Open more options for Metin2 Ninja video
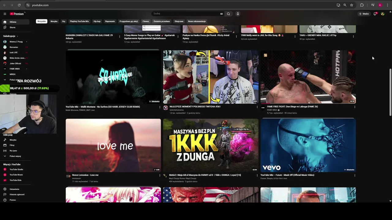 pos(257,175)
